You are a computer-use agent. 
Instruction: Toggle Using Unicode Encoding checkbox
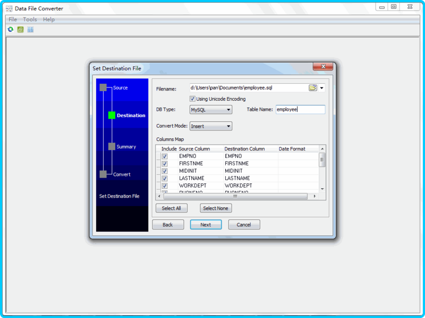click(192, 99)
